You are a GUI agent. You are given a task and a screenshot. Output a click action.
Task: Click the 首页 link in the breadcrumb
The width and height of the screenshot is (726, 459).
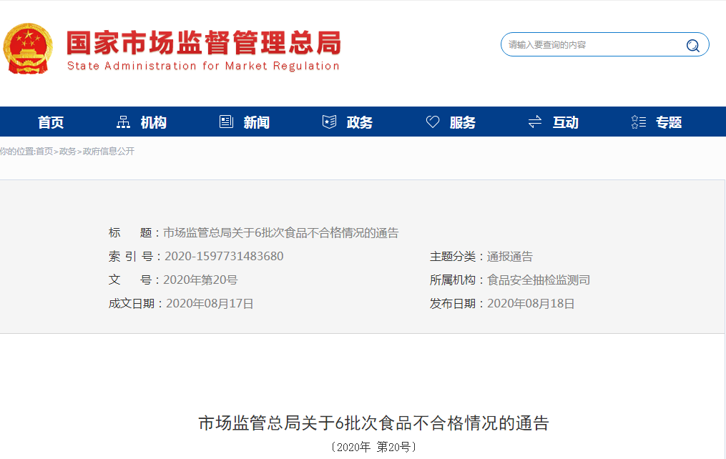point(44,152)
